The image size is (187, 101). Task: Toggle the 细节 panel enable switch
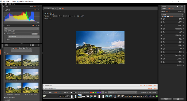[x=161, y=22]
